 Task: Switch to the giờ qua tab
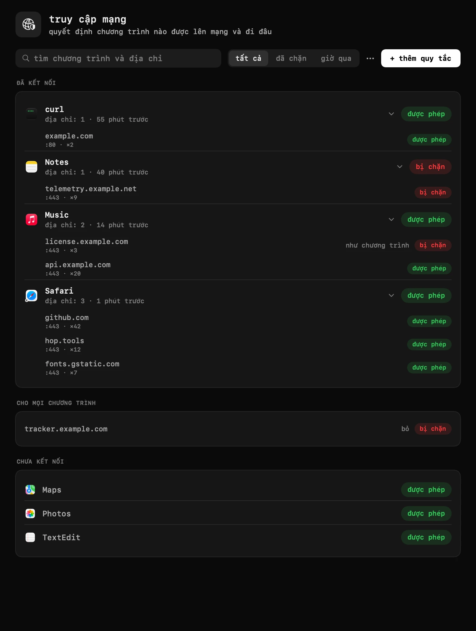pos(336,58)
